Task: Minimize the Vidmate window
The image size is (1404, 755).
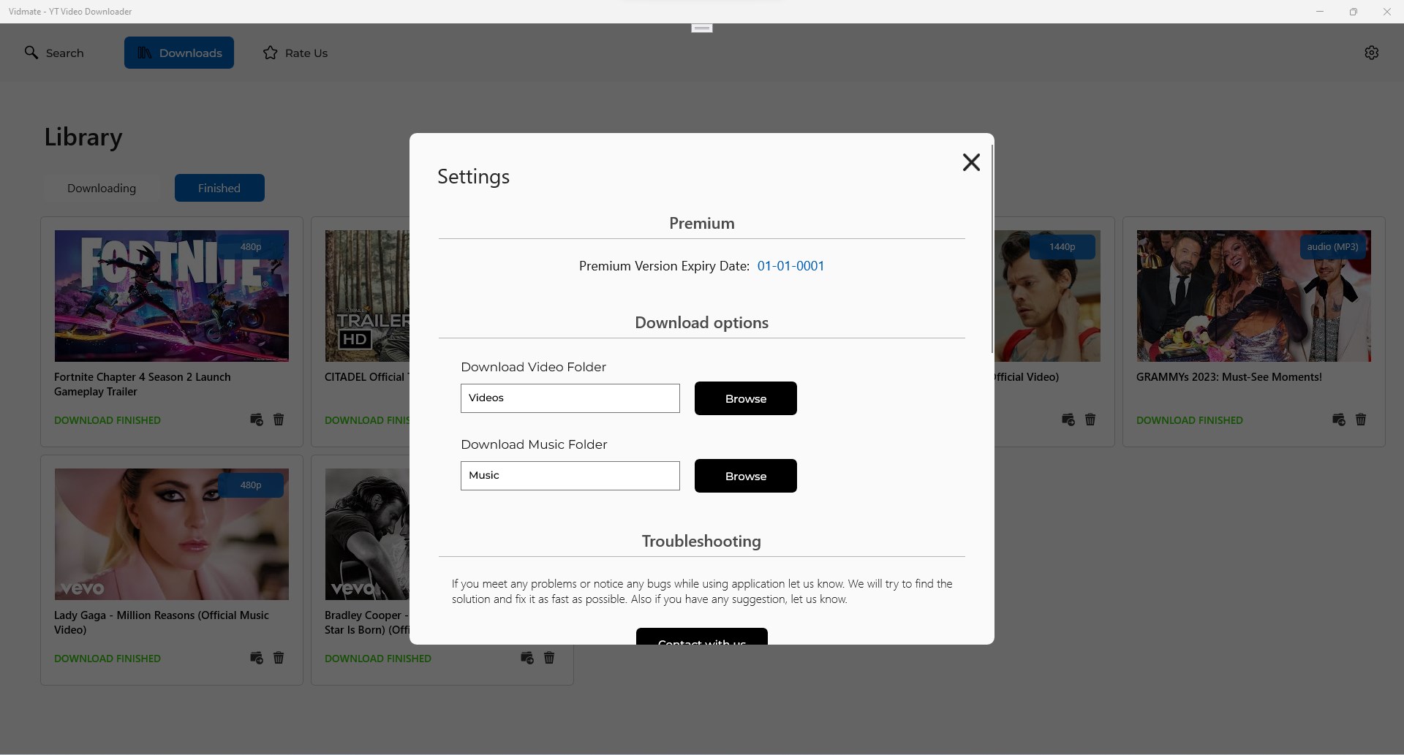Action: point(1320,12)
